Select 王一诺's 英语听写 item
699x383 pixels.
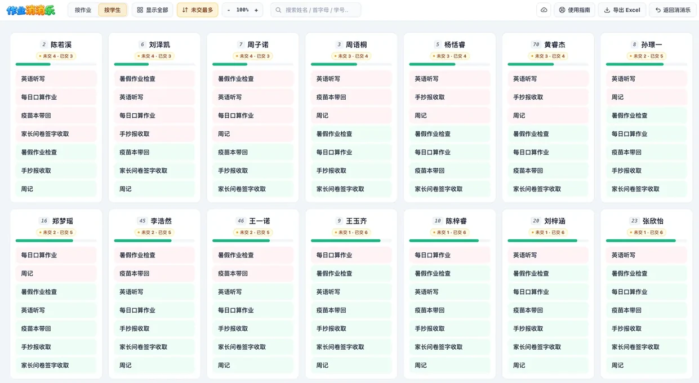[253, 292]
